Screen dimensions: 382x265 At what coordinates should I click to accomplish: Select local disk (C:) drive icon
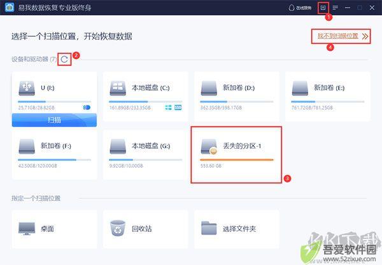(118, 88)
